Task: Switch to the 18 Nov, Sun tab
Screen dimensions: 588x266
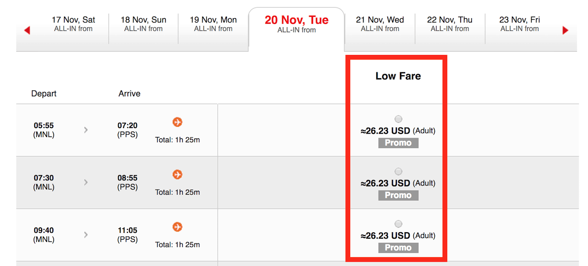Action: [144, 24]
